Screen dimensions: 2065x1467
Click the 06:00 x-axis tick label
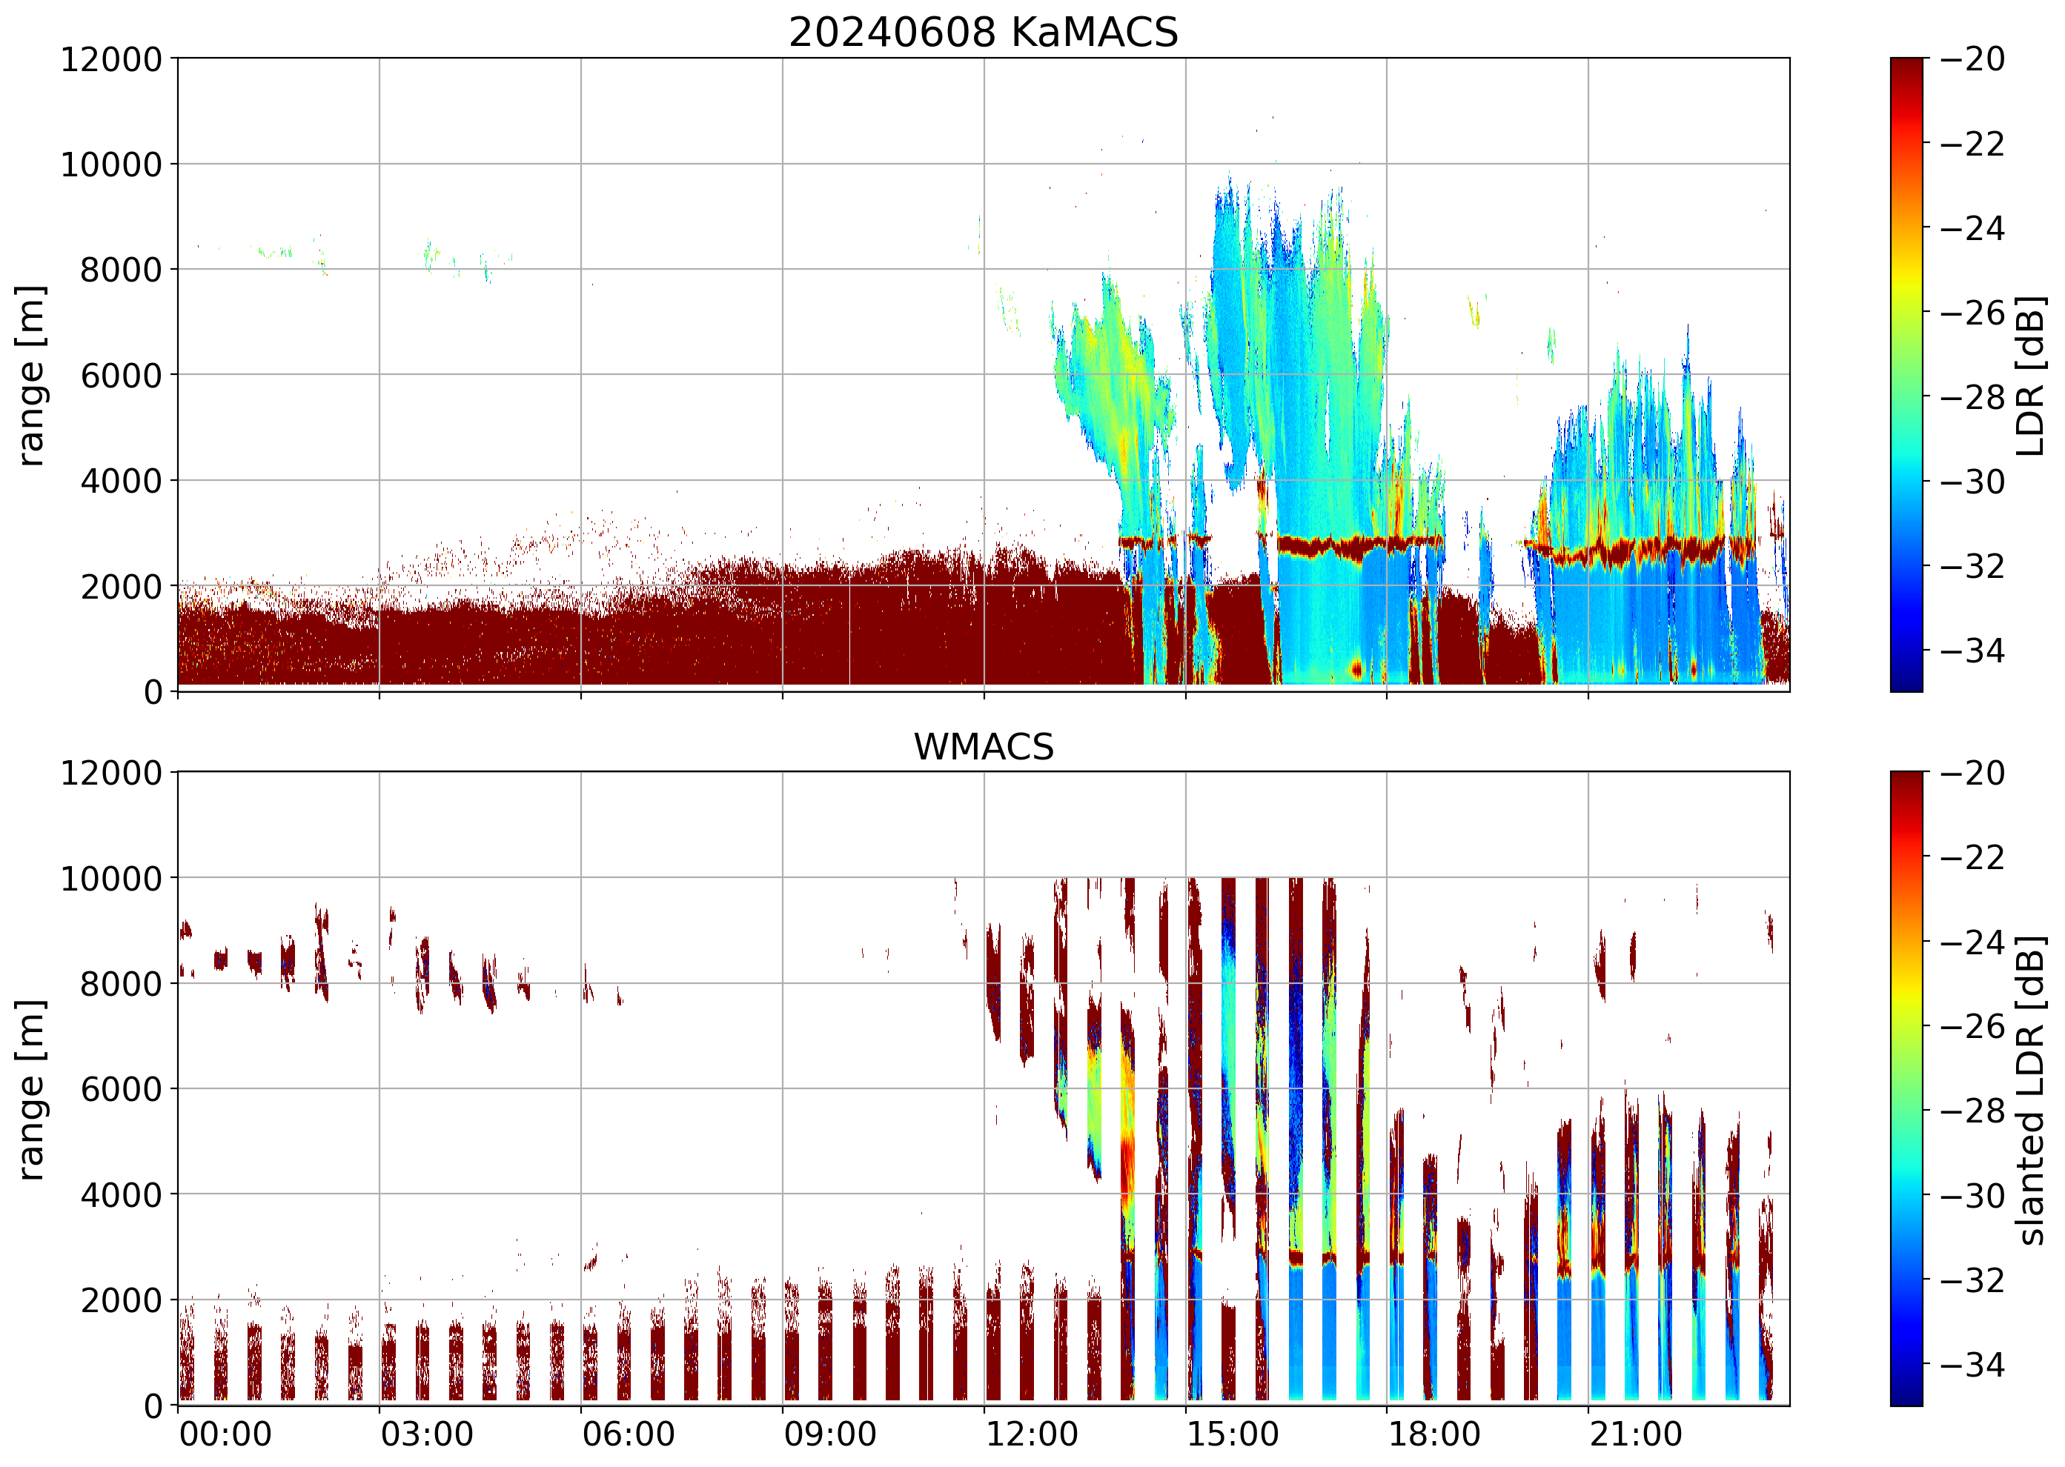[x=628, y=1434]
